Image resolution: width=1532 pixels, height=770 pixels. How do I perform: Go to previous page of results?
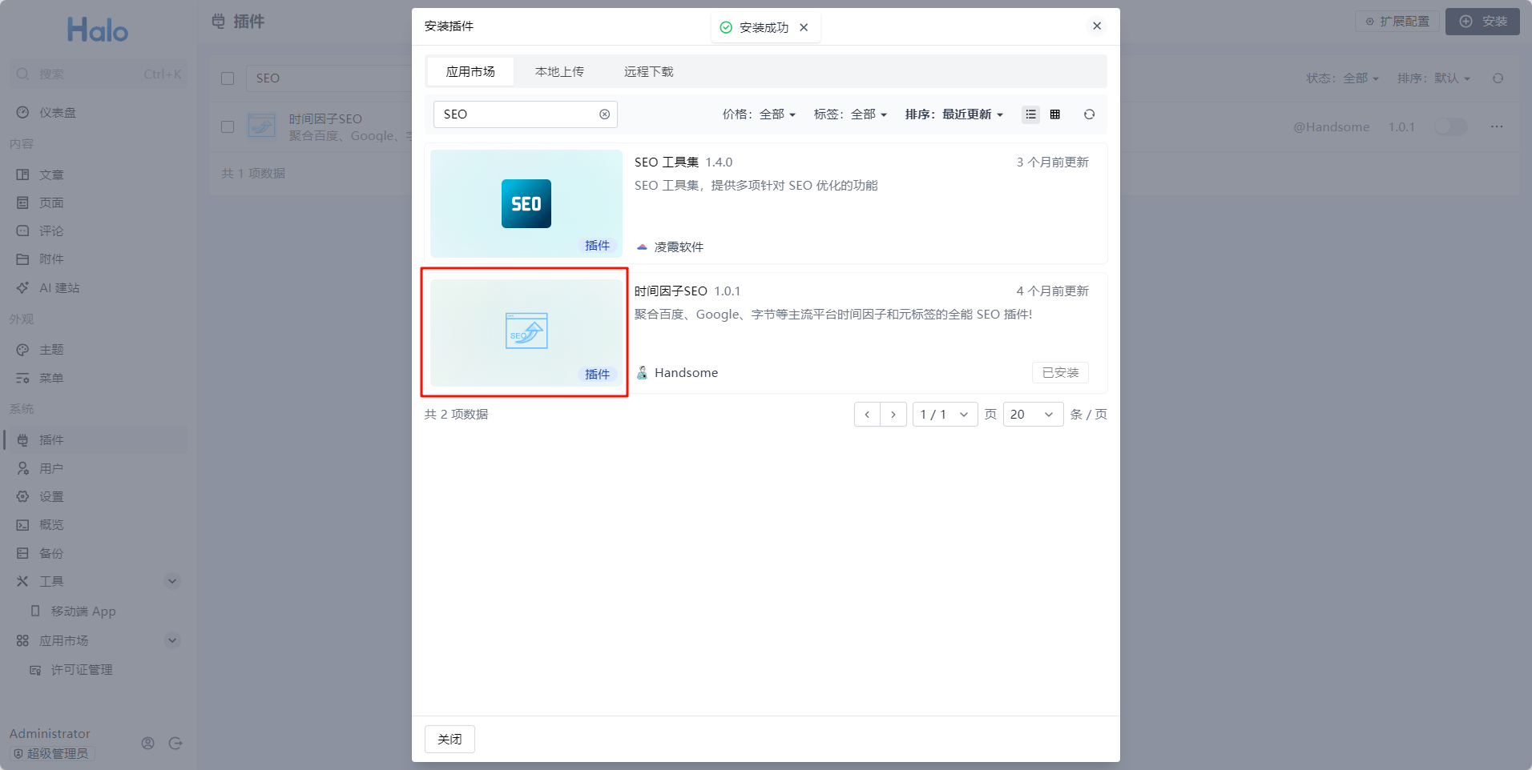pyautogui.click(x=867, y=415)
